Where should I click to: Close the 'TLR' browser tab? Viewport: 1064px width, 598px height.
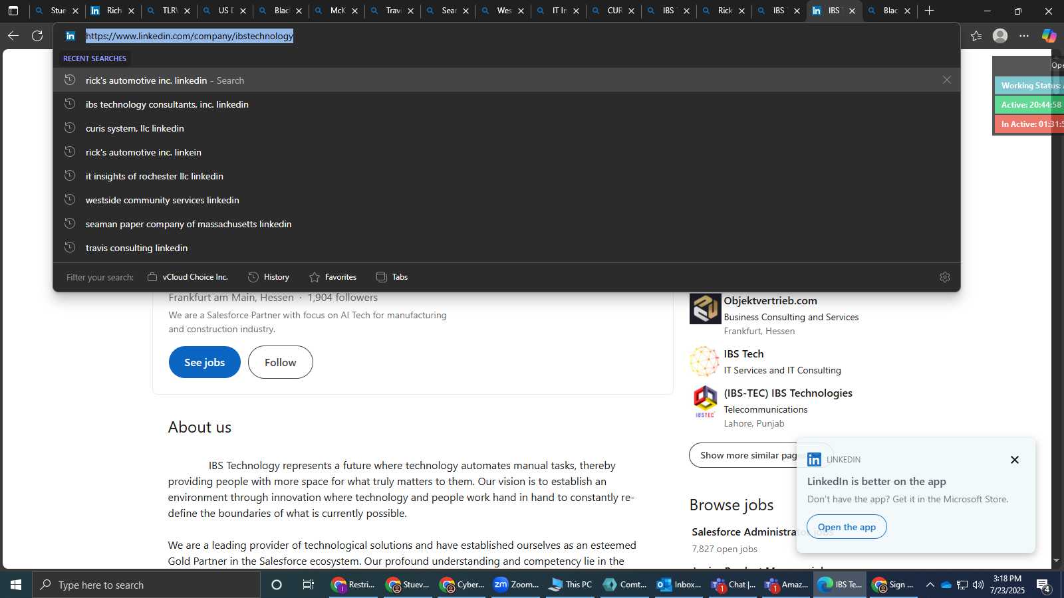[187, 11]
